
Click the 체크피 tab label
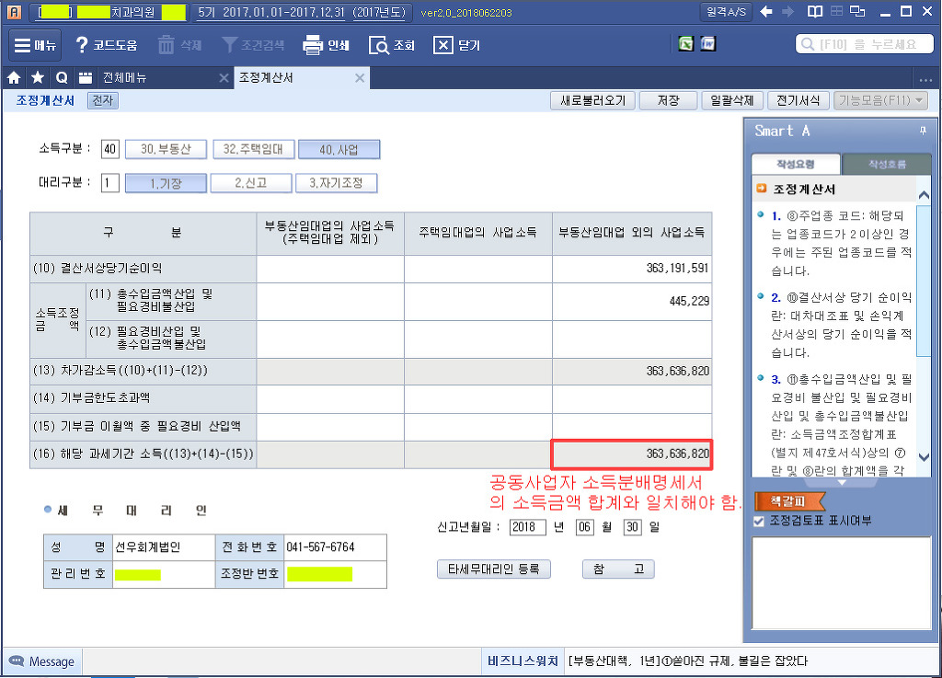pos(788,500)
